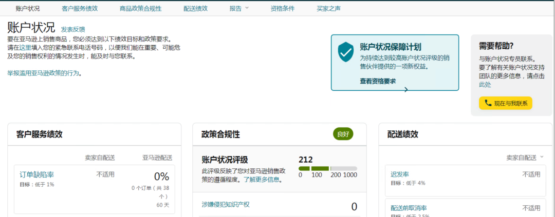Open 了解更多信息 link
Screen dimensions: 555x217
(x=262, y=180)
